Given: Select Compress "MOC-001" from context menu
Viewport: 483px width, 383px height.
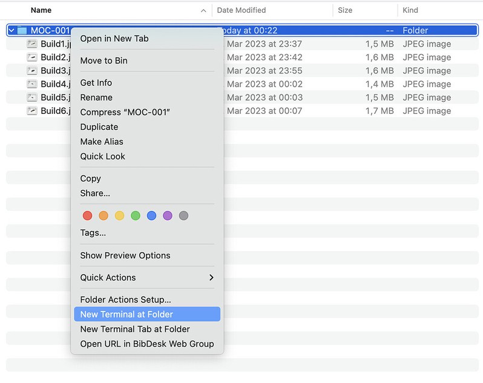Looking at the screenshot, I should click(x=125, y=112).
